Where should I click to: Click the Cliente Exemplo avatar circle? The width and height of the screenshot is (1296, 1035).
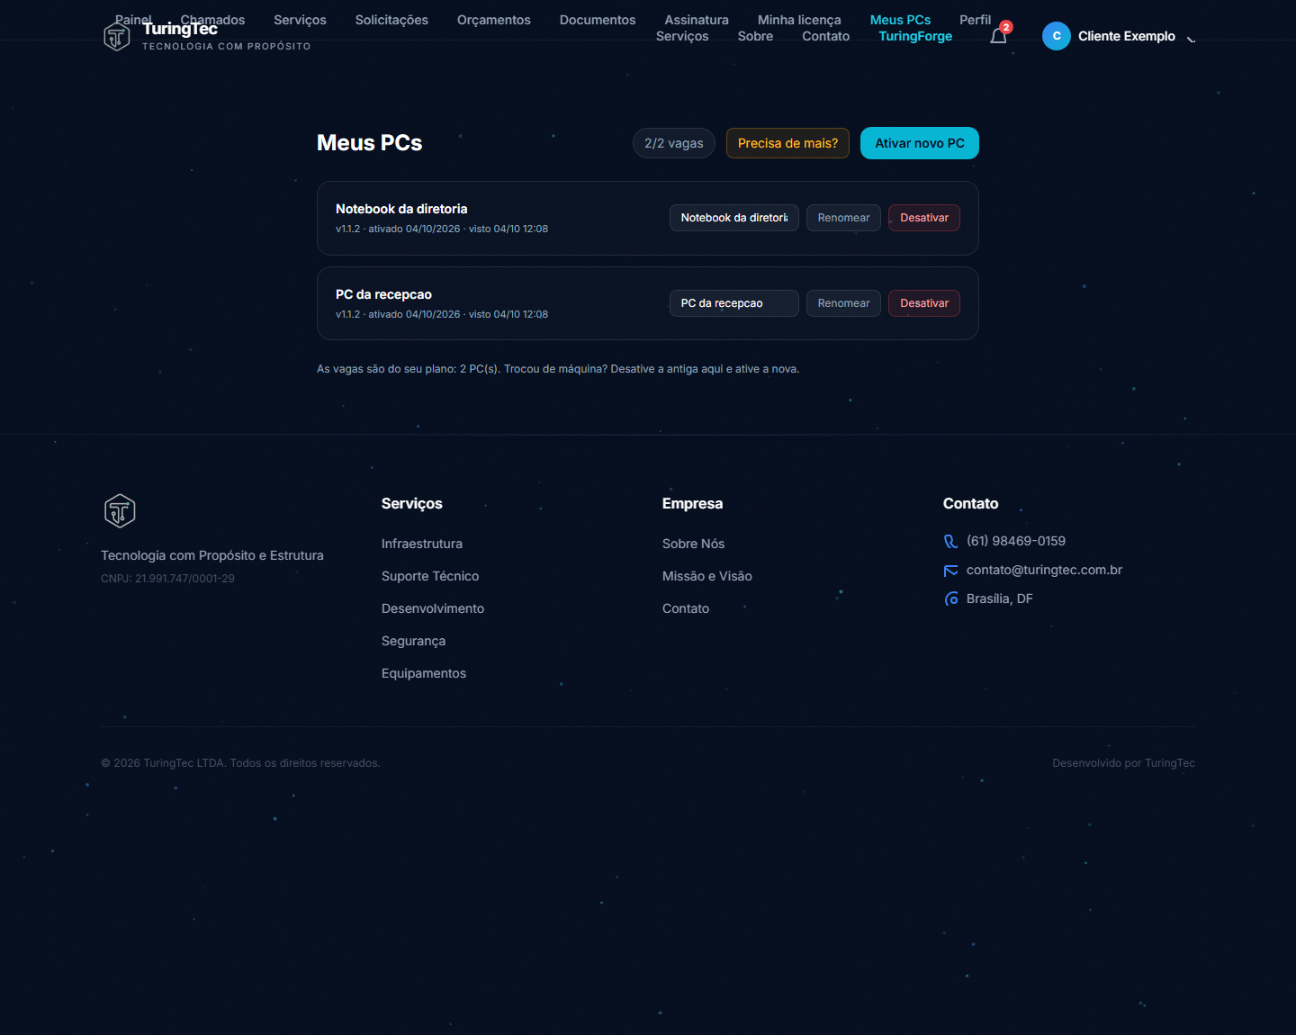tap(1057, 36)
